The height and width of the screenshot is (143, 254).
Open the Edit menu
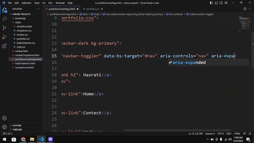17,3
